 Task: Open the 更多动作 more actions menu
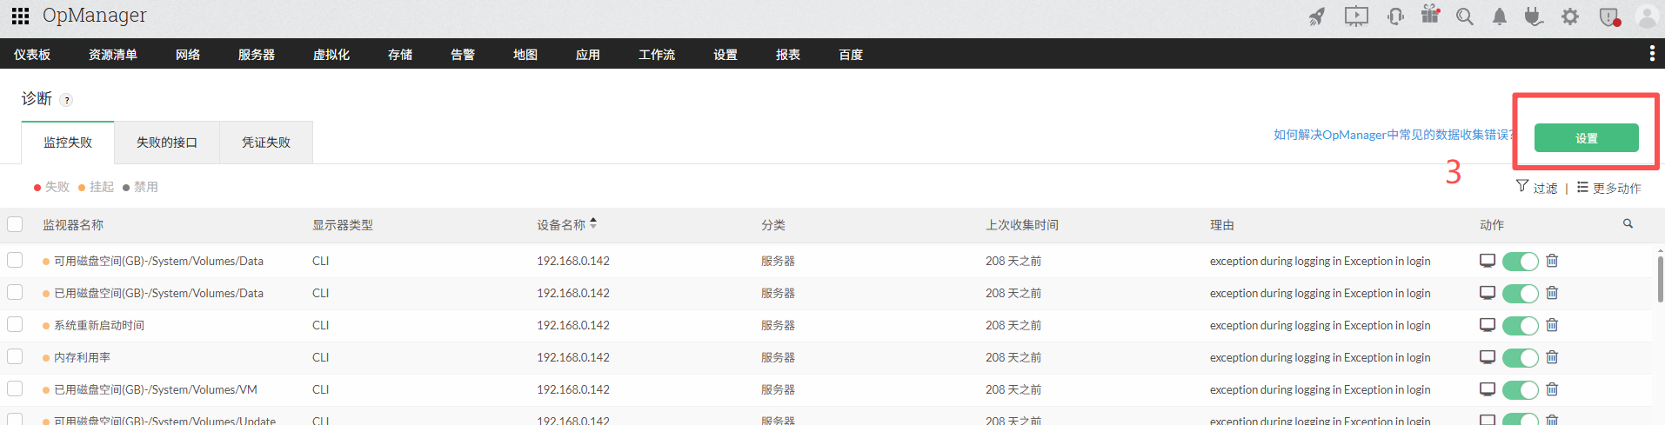(x=1608, y=188)
